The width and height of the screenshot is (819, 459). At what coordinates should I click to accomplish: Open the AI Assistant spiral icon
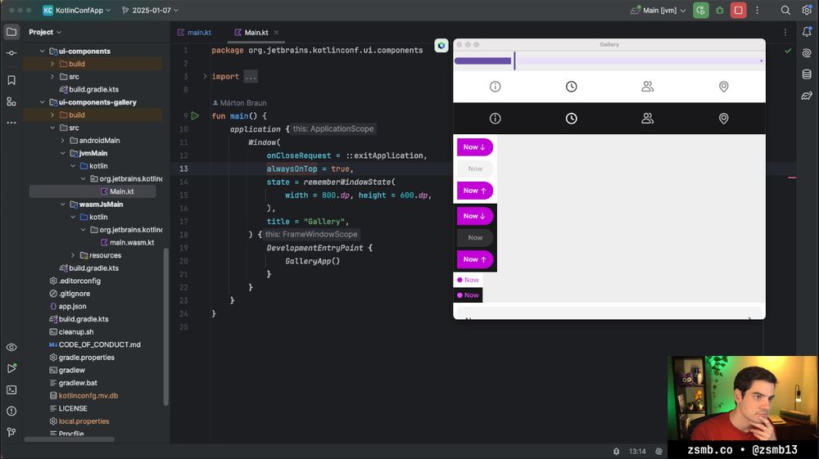[x=807, y=53]
